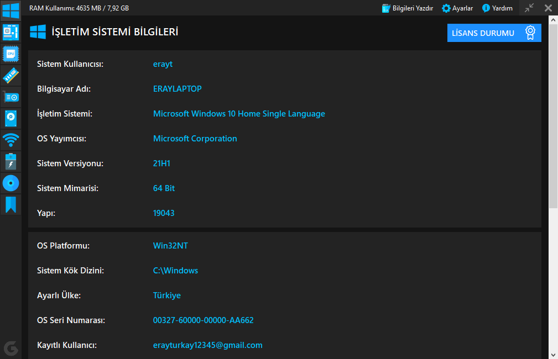Viewport: 558px width, 359px height.
Task: Select the CPU info icon
Action: (11, 54)
